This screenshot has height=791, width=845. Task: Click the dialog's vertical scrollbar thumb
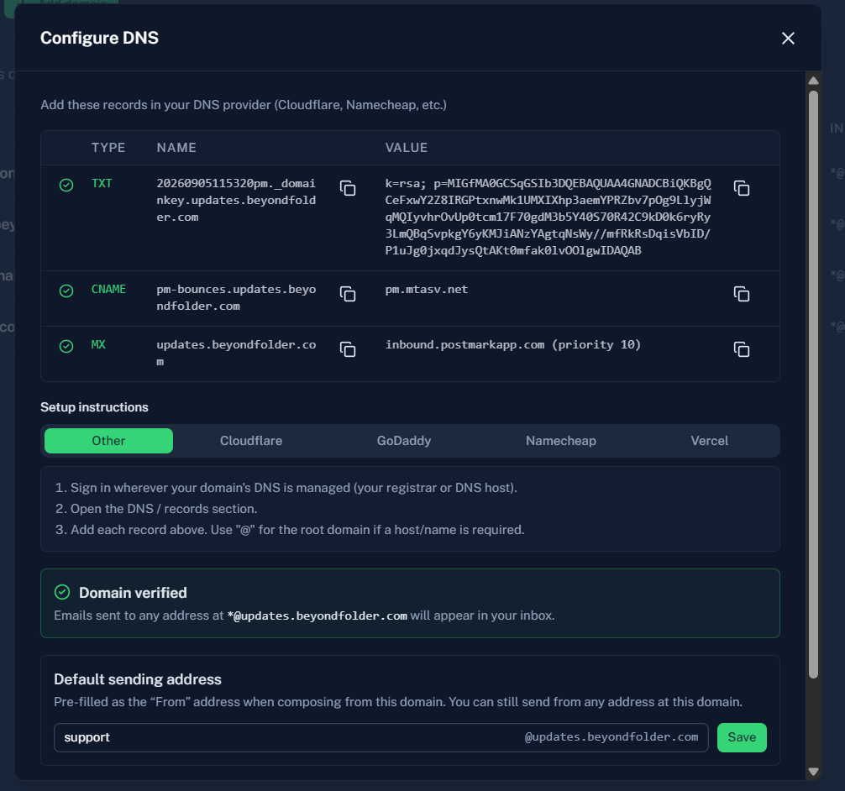pos(814,385)
